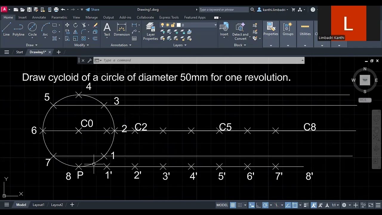The height and width of the screenshot is (215, 382).
Task: Click the Save icon in quick access toolbar
Action: [x=29, y=10]
